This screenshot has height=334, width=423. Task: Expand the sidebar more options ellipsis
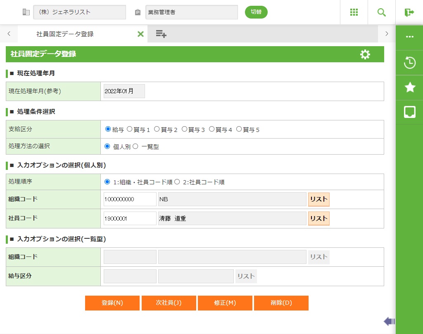coord(409,37)
